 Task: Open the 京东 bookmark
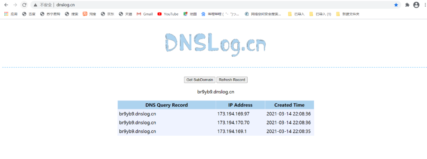108,14
